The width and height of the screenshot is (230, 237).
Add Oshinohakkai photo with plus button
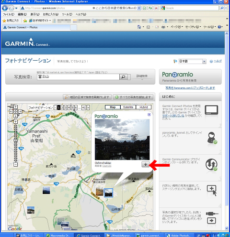coord(146,164)
